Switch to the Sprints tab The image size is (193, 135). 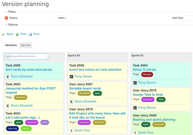(26, 45)
